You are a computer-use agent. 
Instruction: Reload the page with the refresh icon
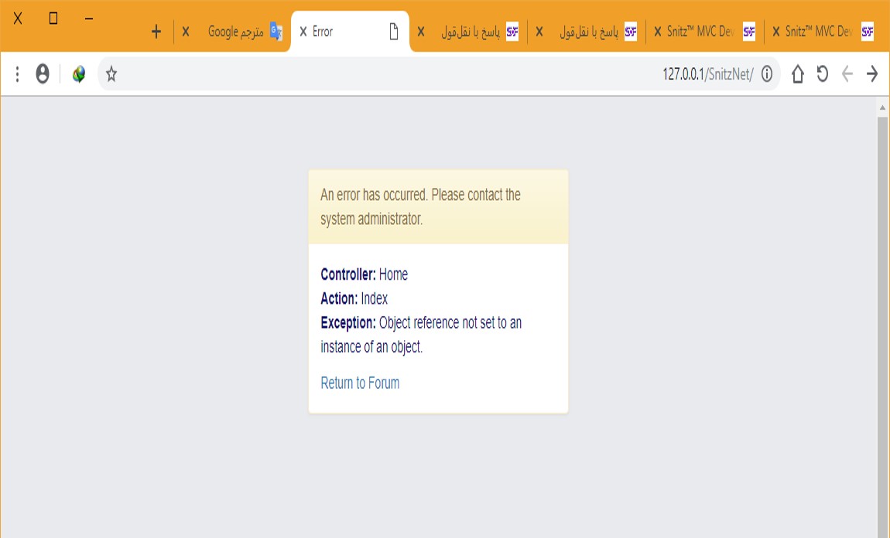click(x=823, y=74)
